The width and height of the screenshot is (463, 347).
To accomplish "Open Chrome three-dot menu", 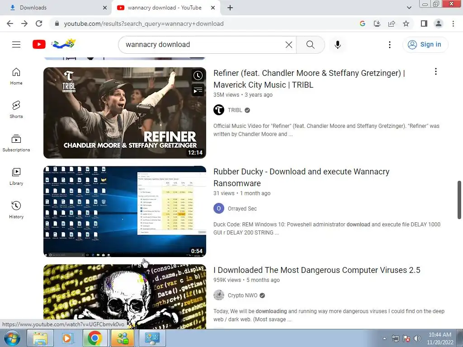I will click(453, 23).
